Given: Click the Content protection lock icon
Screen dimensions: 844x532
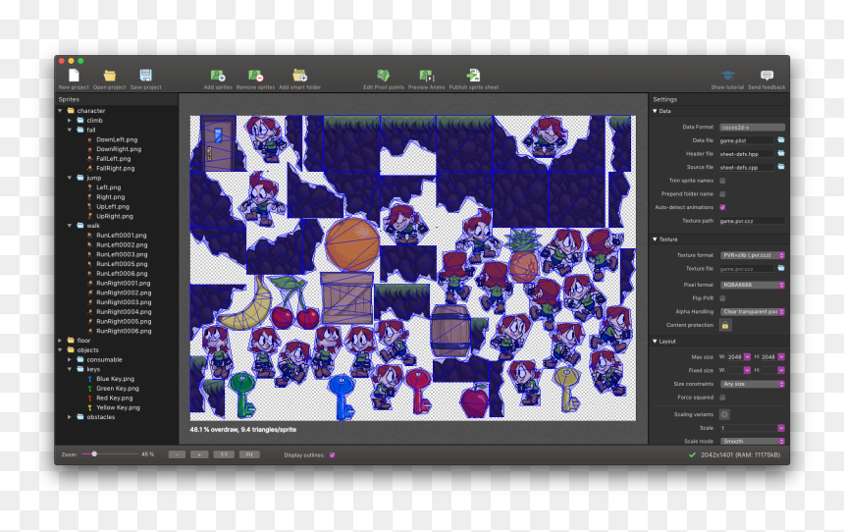Looking at the screenshot, I should coord(725,325).
